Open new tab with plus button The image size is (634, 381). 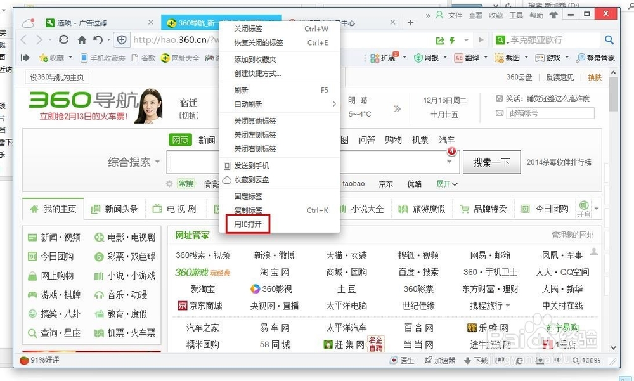[x=410, y=23]
